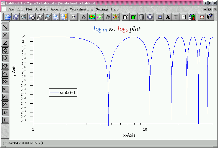Click the plot title 'log10 vs. log2 plot'
This screenshot has height=148, width=218.
pyautogui.click(x=117, y=29)
